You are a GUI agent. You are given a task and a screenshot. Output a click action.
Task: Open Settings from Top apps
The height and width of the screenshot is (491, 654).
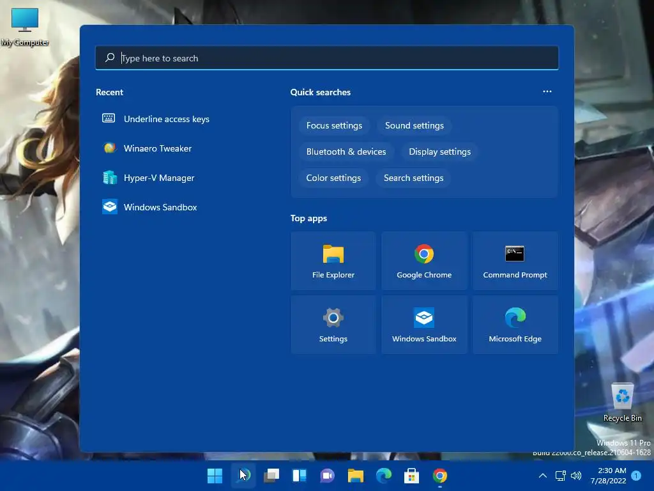333,325
